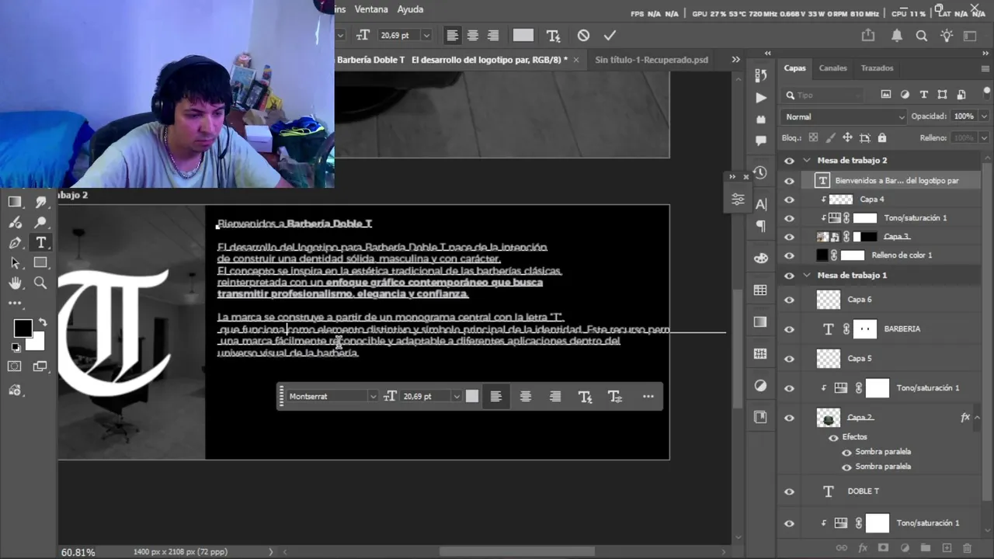Open the Paragraph panel icon

point(761,227)
